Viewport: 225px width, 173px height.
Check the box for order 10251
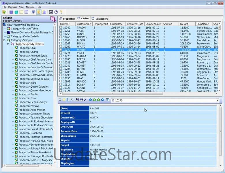point(61,31)
